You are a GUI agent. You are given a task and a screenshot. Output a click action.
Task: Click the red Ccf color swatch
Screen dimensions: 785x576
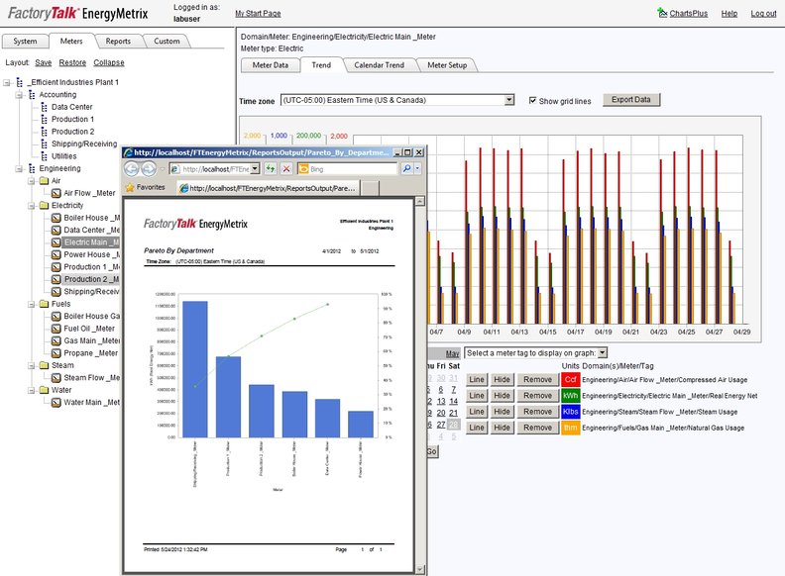tap(570, 379)
